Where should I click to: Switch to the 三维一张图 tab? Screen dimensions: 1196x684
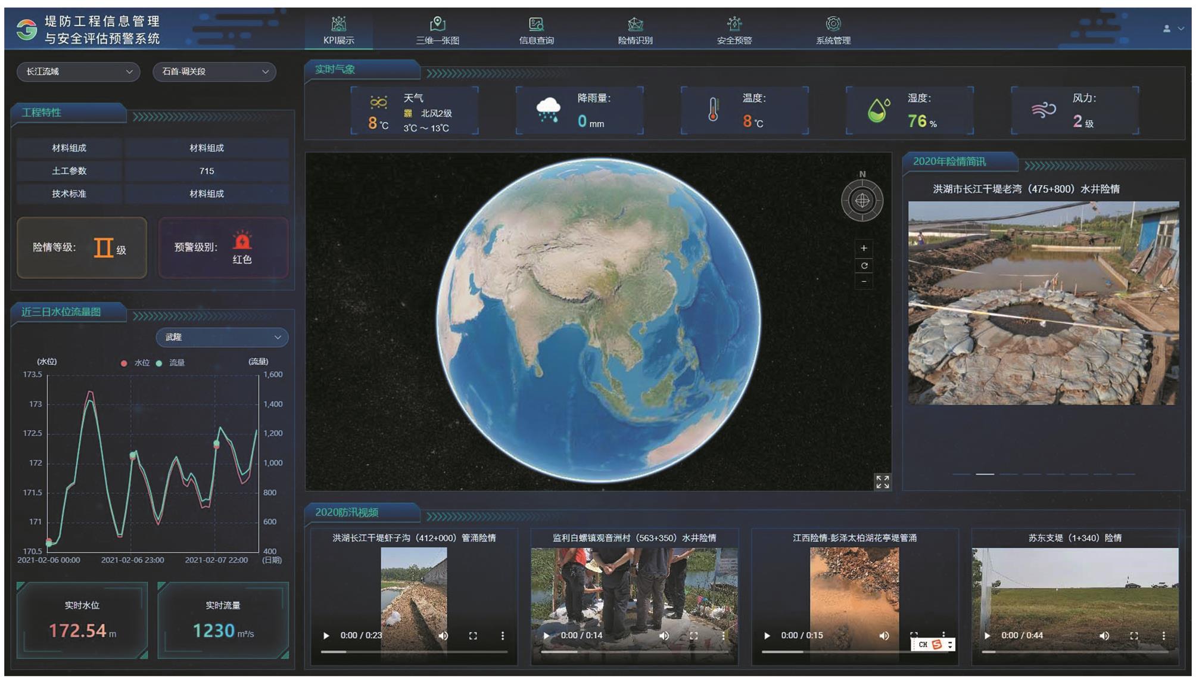[x=437, y=31]
